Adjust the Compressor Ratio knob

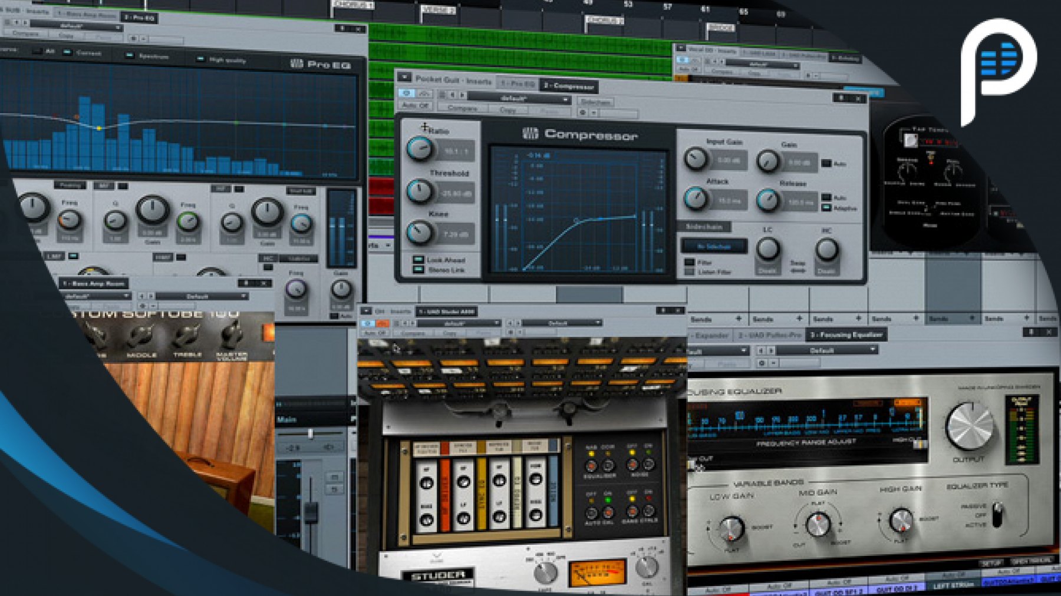[420, 149]
